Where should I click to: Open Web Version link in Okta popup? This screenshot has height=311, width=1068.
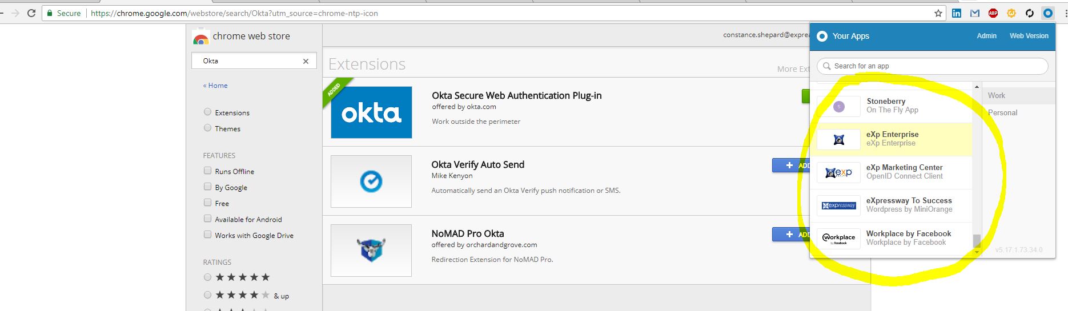click(1029, 36)
